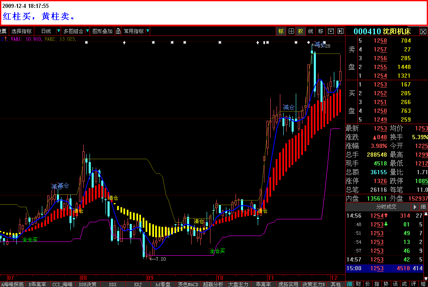The image size is (428, 287).
Task: Click the lock icon beside 图形叠加
Action: pos(118,31)
